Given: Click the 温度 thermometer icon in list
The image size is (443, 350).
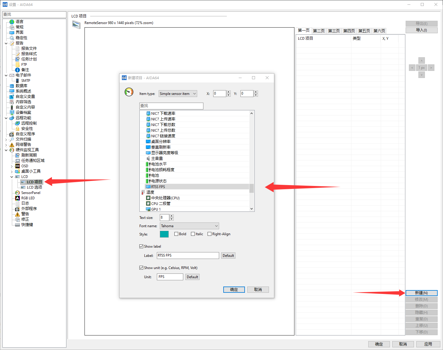Looking at the screenshot, I should [x=143, y=192].
